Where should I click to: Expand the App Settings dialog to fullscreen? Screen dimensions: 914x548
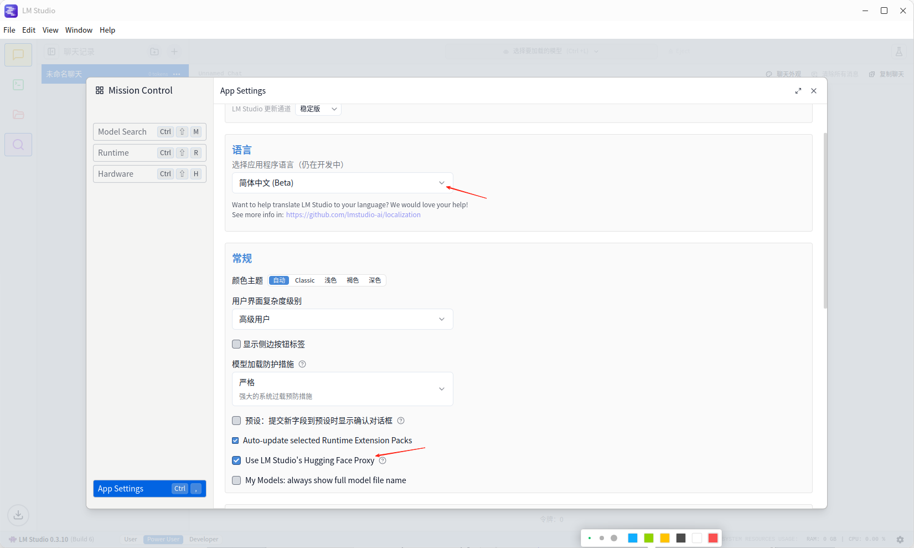point(798,91)
